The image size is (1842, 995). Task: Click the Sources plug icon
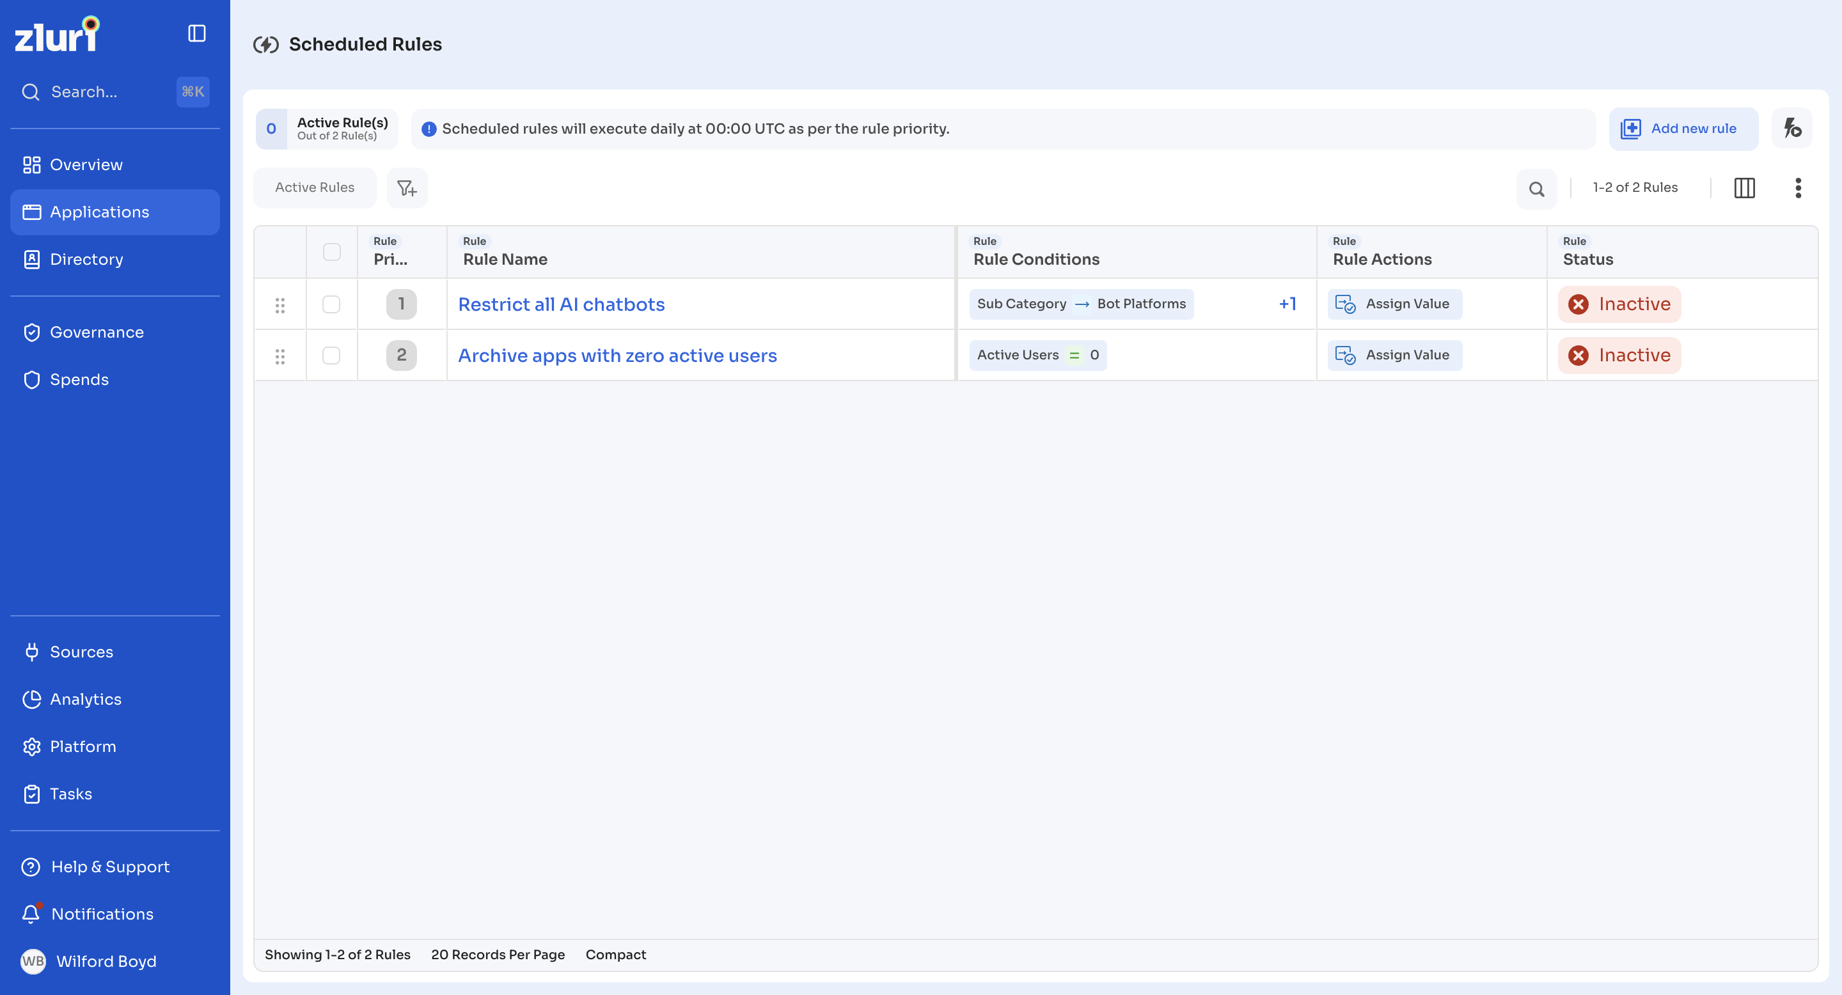coord(32,652)
